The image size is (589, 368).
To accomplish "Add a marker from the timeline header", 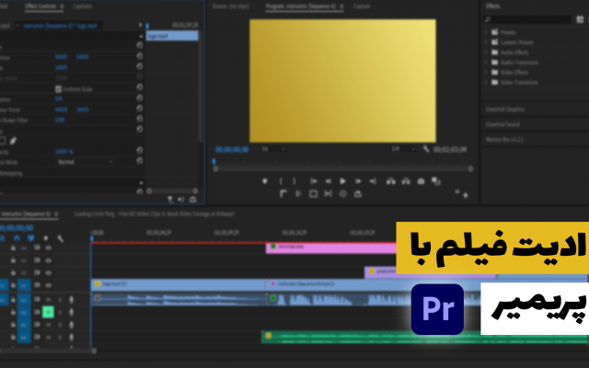I will [46, 238].
